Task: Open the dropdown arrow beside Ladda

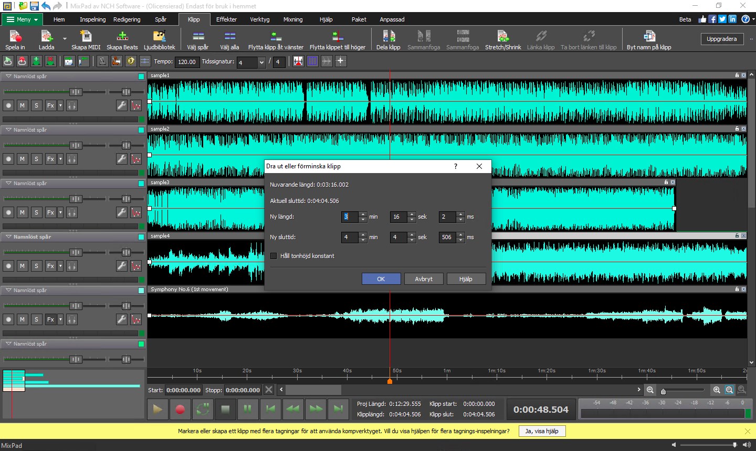Action: [65, 39]
